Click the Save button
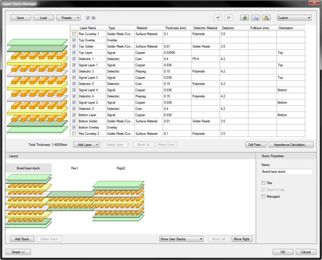Viewport: 322px width, 260px height. (x=21, y=18)
